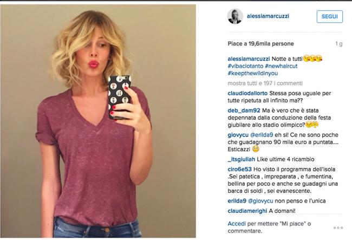Viewport: 352px width, 240px height.
Task: Click the @erilda9 mention
Action: (x=262, y=135)
